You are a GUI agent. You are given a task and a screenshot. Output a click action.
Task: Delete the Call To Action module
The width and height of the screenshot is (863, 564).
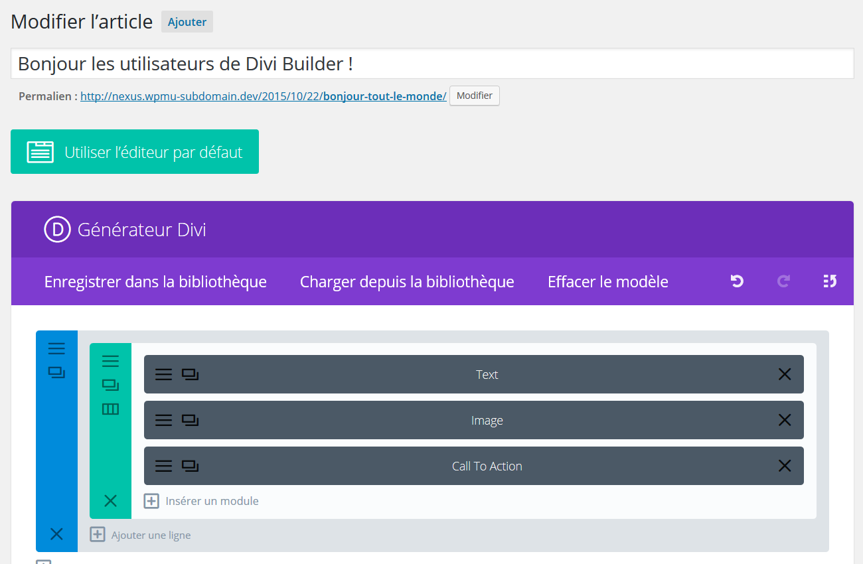(x=784, y=466)
